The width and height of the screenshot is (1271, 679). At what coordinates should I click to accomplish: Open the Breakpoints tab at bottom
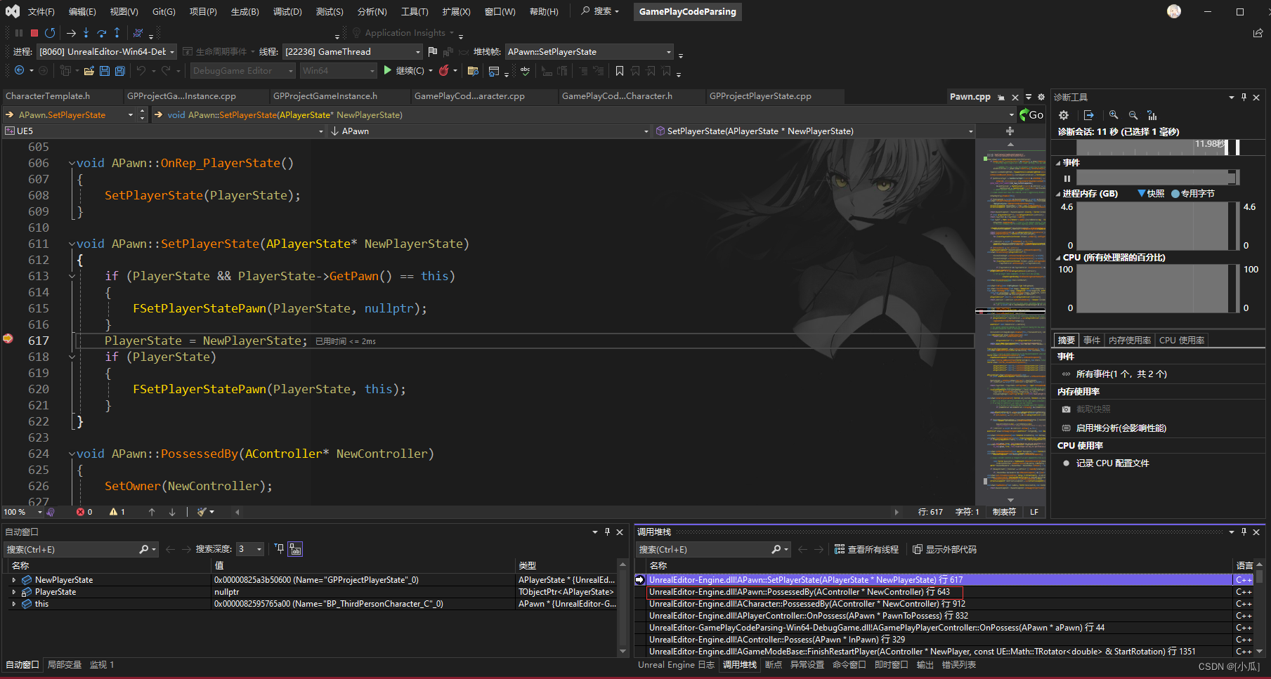(773, 664)
